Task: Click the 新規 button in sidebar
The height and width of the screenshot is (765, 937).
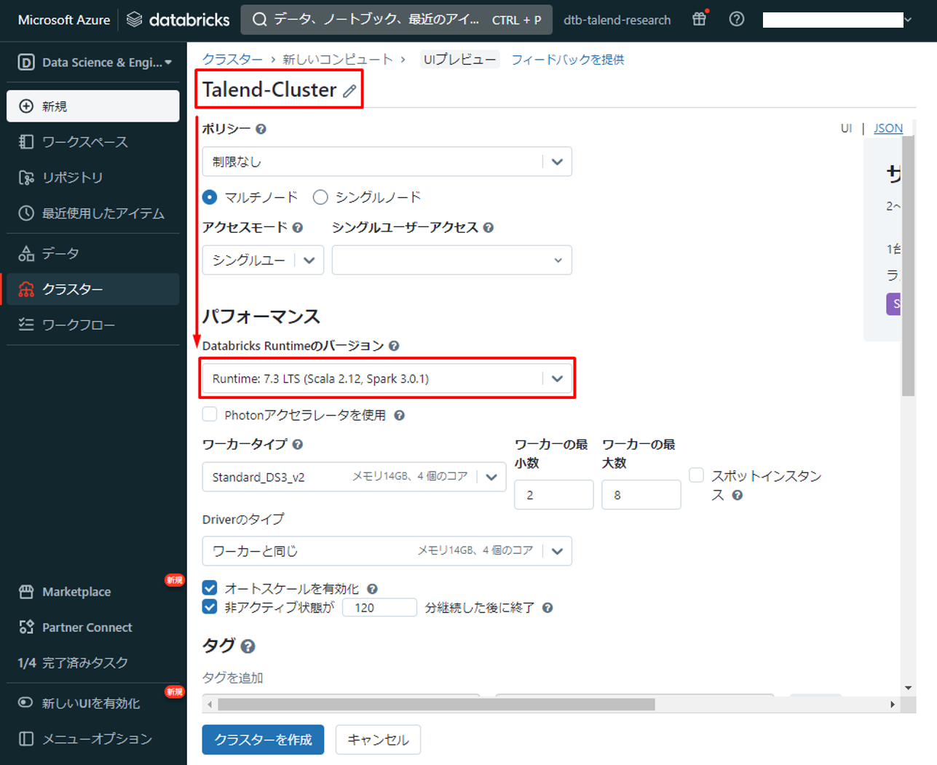Action: (x=93, y=106)
